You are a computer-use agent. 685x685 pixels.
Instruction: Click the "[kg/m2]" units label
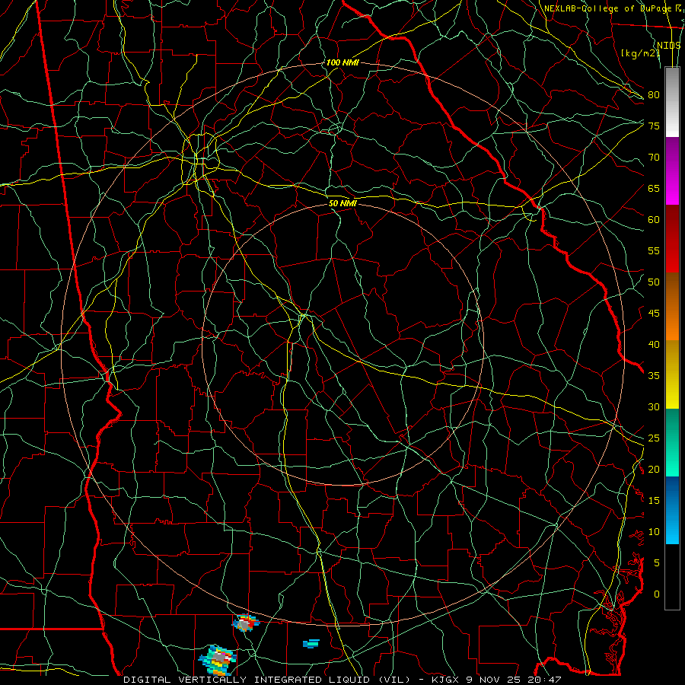(640, 53)
